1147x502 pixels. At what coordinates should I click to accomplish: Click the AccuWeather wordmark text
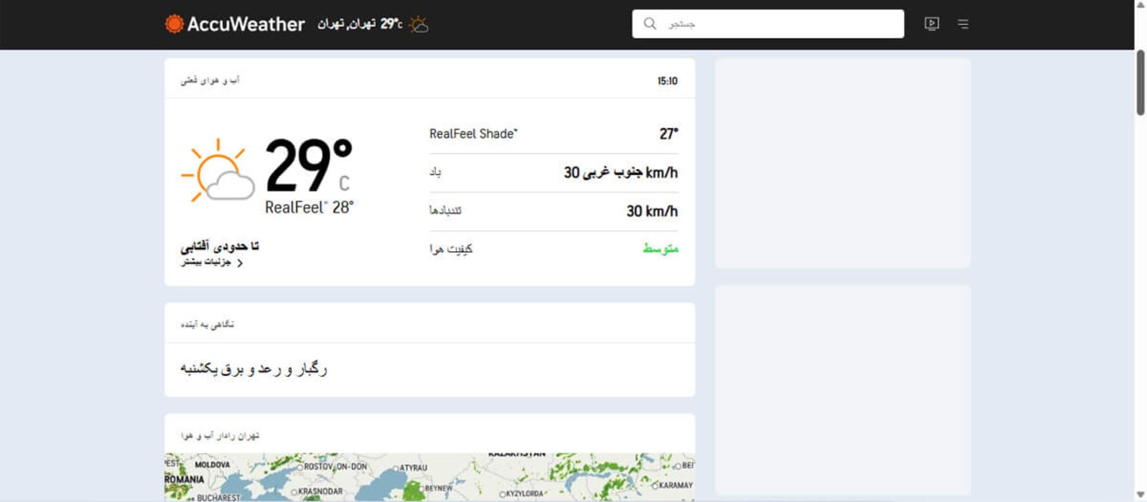click(246, 24)
